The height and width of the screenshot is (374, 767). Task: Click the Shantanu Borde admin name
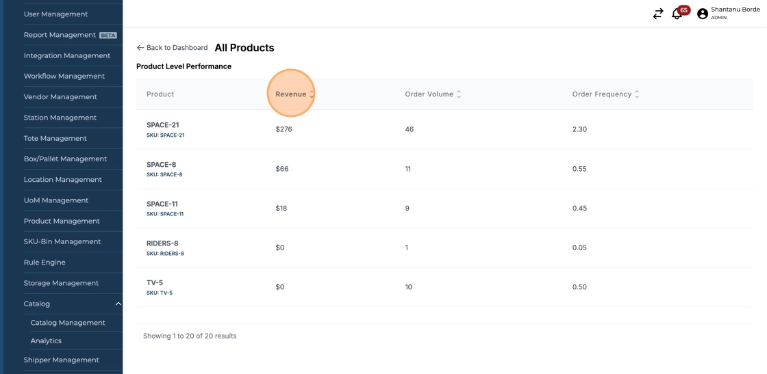coord(735,10)
